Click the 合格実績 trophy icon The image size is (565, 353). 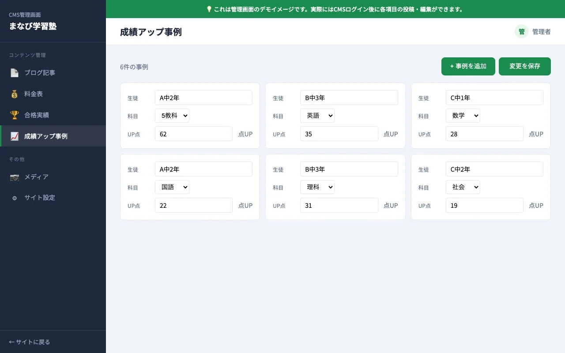[14, 115]
